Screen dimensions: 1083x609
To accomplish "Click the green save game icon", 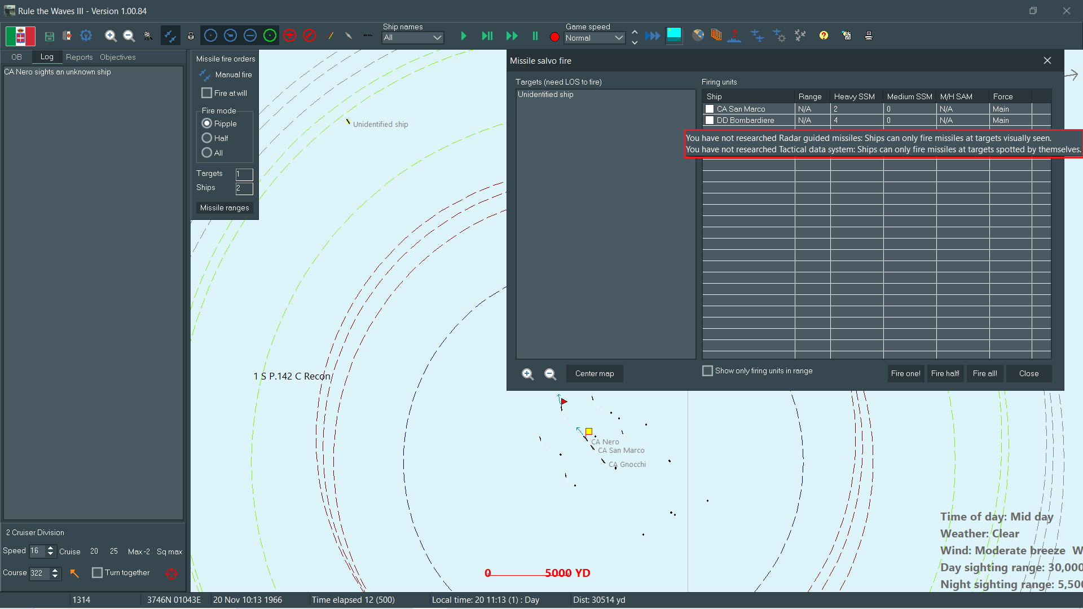I will tap(50, 36).
